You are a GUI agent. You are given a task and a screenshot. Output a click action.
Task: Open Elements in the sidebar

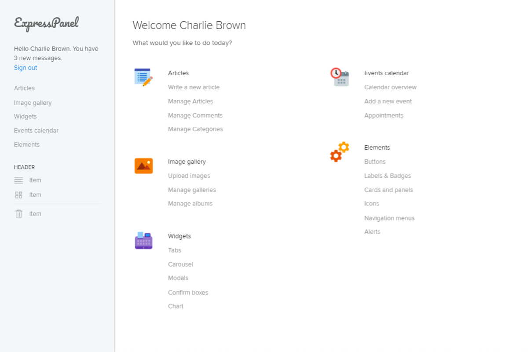tap(27, 145)
